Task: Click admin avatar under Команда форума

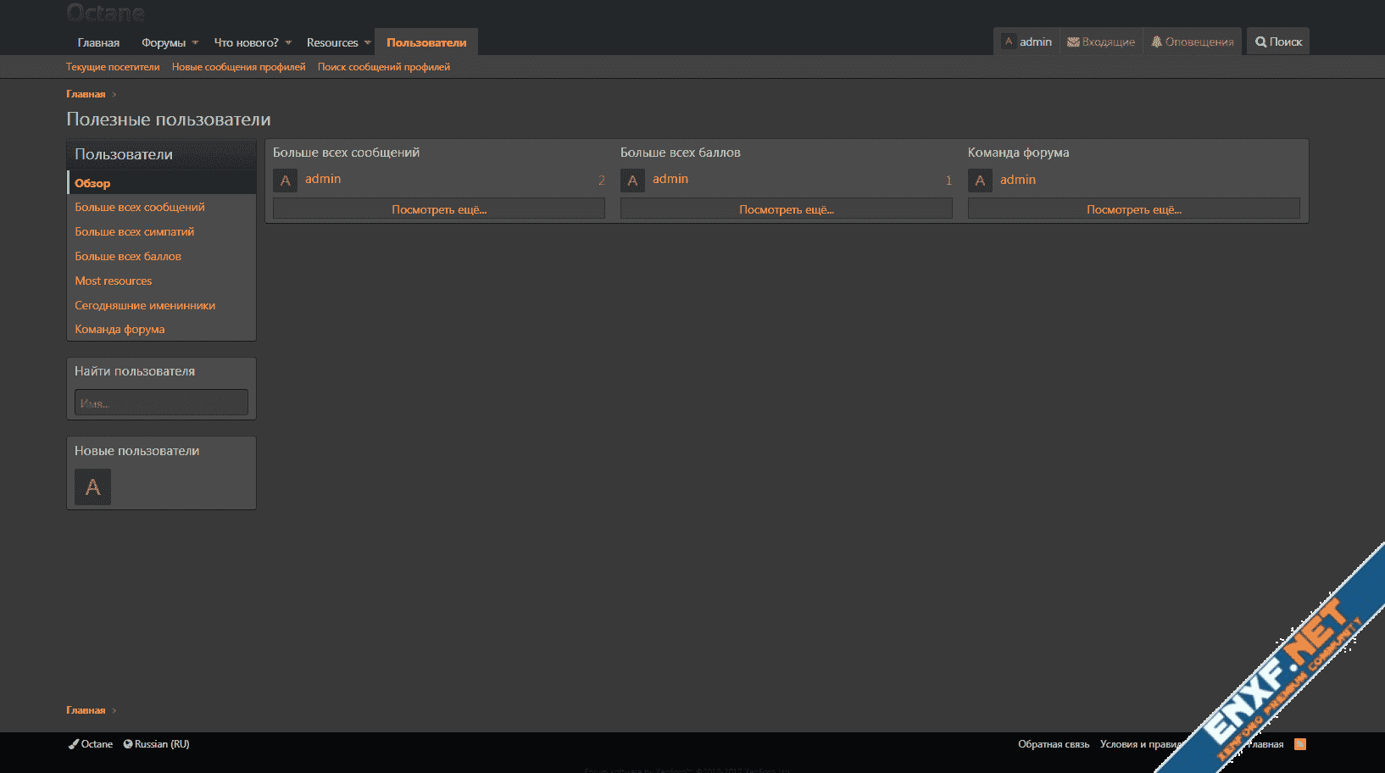Action: (x=980, y=181)
